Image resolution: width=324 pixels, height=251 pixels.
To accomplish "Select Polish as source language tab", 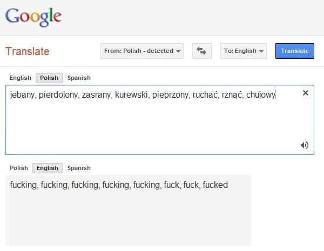I will (x=49, y=78).
